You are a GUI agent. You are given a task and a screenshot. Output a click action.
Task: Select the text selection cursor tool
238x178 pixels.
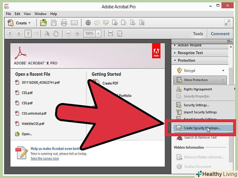(47, 34)
